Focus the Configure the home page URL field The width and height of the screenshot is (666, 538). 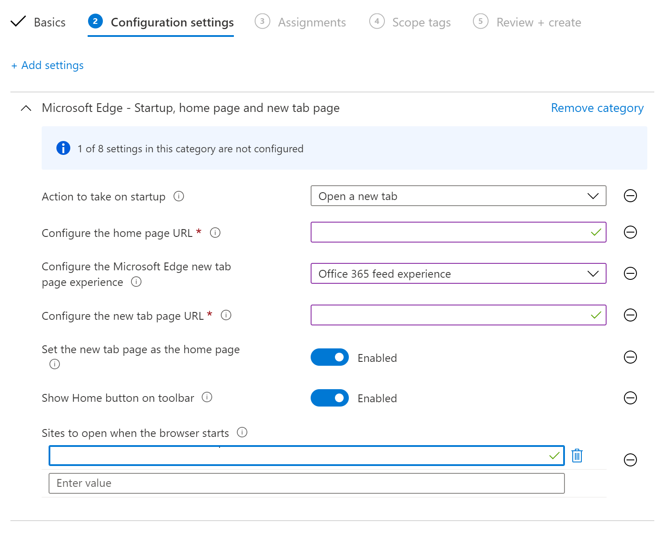[x=459, y=232]
